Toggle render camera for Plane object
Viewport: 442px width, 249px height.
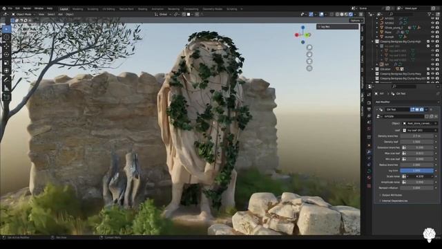point(437,33)
